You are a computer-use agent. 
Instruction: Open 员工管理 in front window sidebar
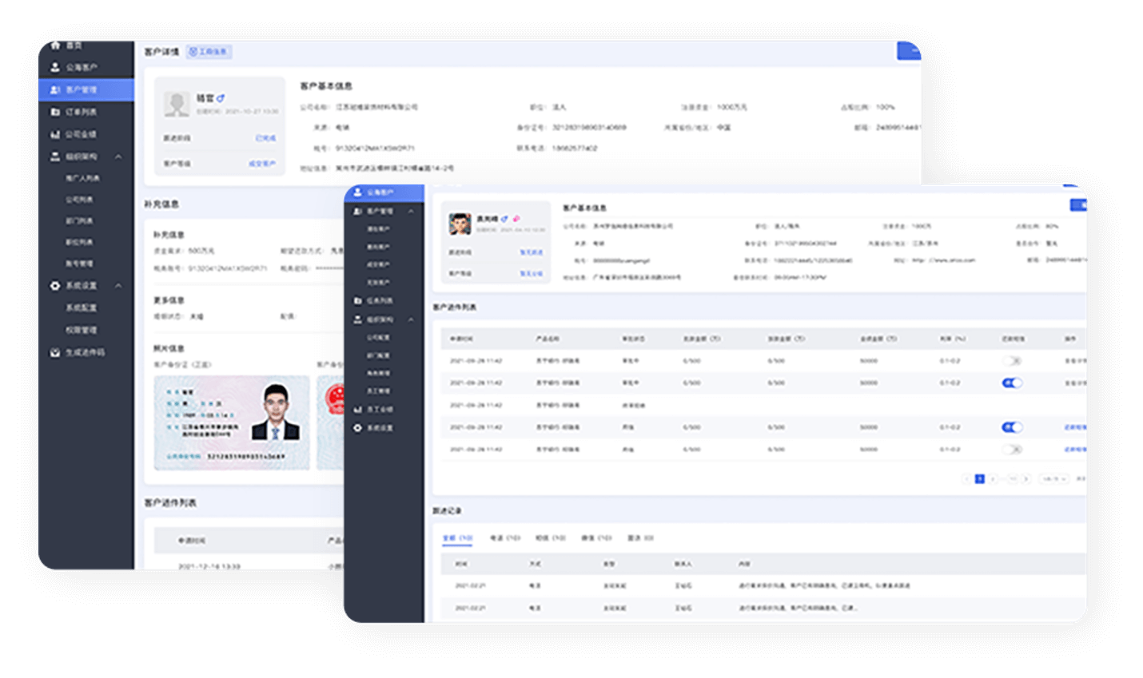tap(378, 391)
